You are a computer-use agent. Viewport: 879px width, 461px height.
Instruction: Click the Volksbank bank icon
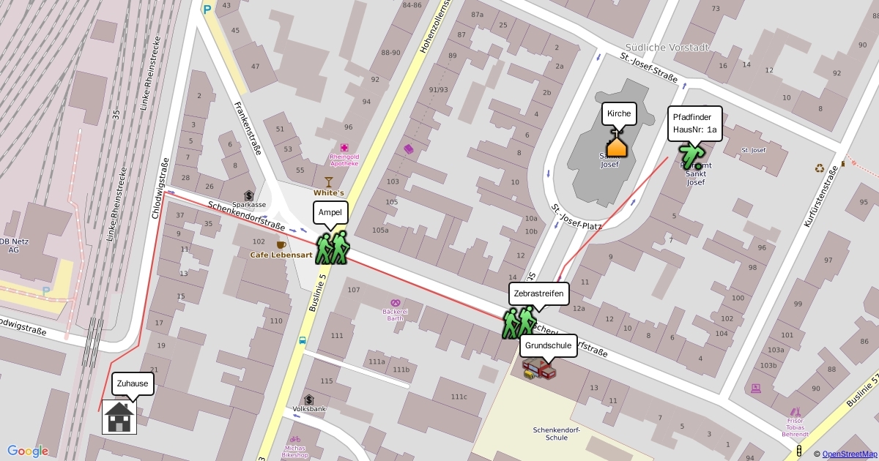pos(309,400)
